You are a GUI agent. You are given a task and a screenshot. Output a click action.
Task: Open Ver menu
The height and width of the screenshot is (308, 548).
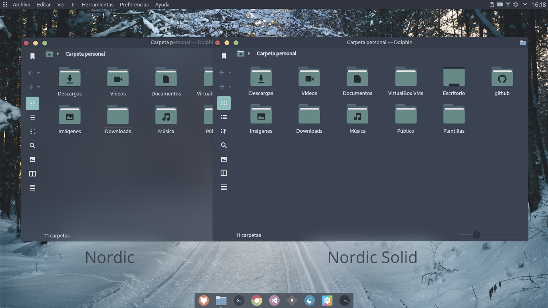[61, 4]
